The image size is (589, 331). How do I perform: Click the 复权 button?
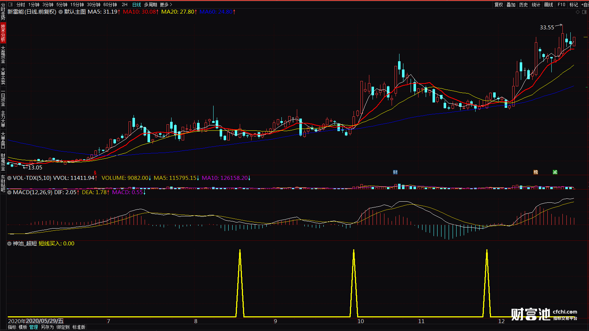click(499, 5)
